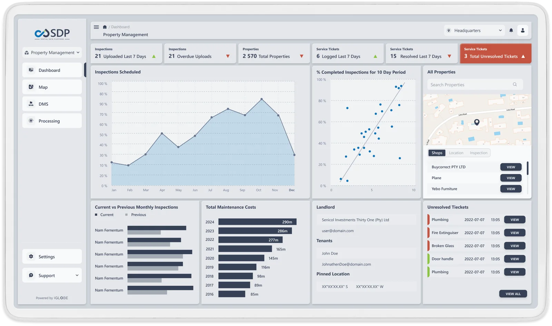Click the shops list scrollbar

[527, 169]
